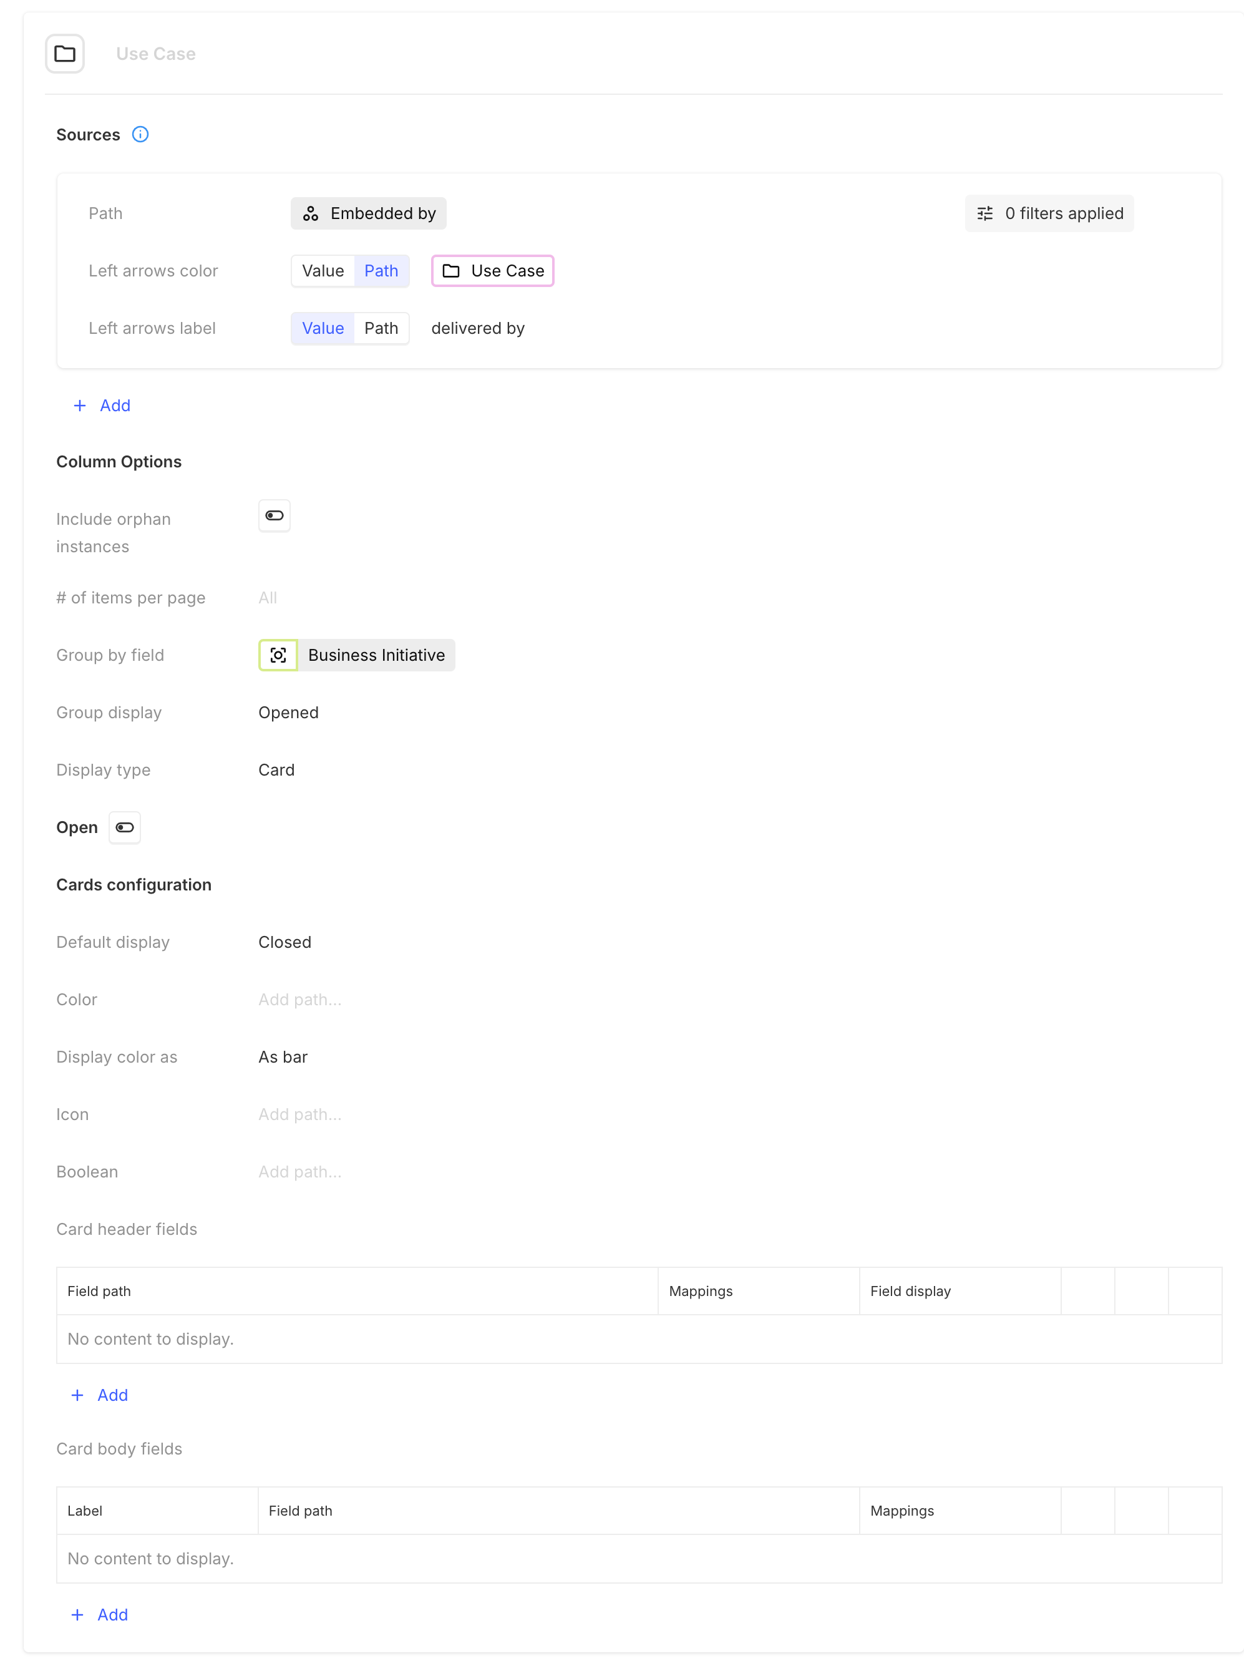Toggle the Open switch
The width and height of the screenshot is (1244, 1676).
click(125, 827)
